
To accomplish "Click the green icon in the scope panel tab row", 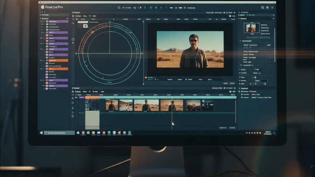I will click(90, 16).
